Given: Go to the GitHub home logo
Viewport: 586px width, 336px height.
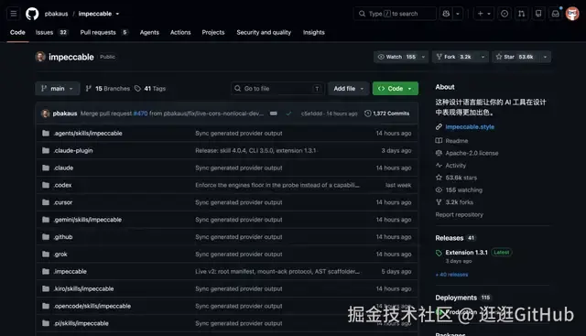Looking at the screenshot, I should [32, 14].
